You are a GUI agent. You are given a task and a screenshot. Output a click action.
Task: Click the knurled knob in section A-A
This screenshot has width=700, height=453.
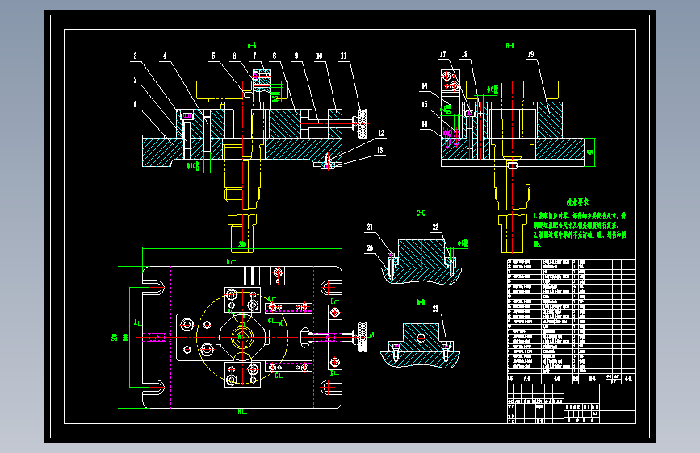click(363, 123)
